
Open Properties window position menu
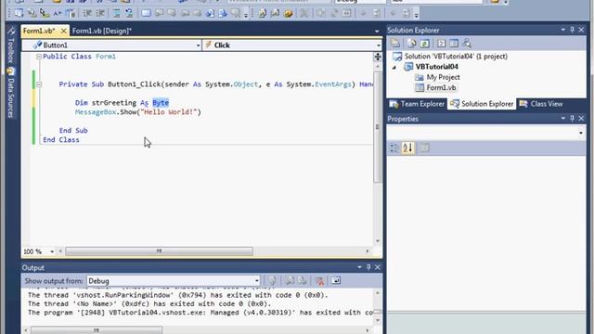point(563,119)
